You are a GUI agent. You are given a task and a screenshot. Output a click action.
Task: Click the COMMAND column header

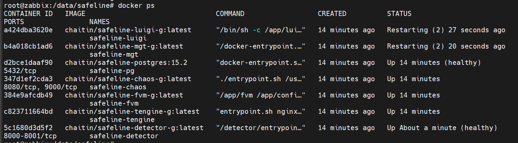click(230, 14)
